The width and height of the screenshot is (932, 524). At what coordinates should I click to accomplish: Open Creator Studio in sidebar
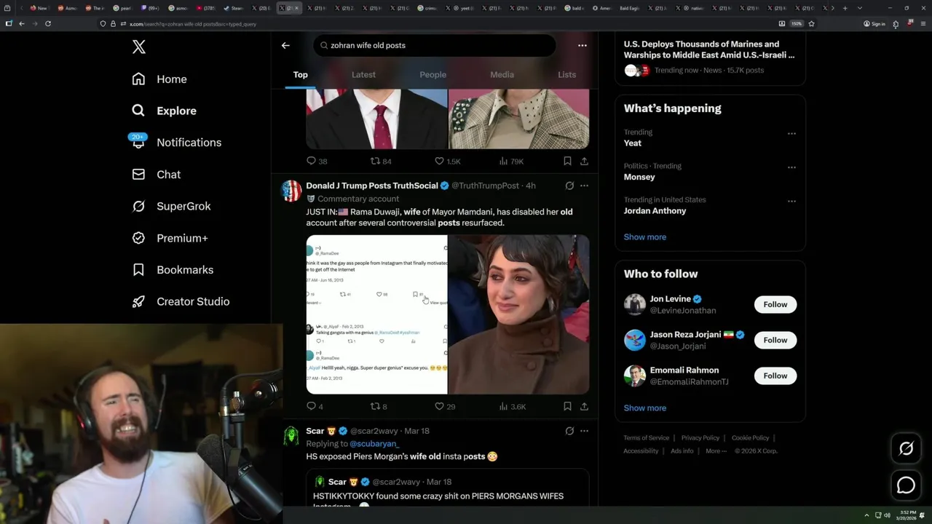coord(181,301)
